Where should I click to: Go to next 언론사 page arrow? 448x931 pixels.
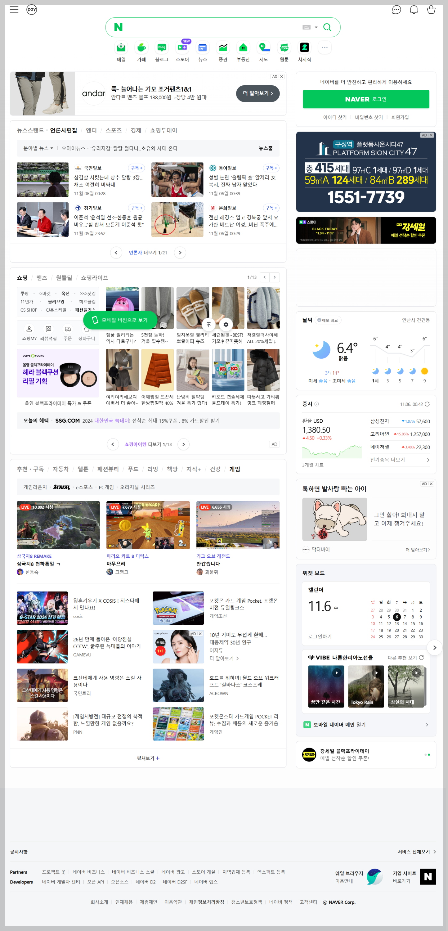(180, 253)
